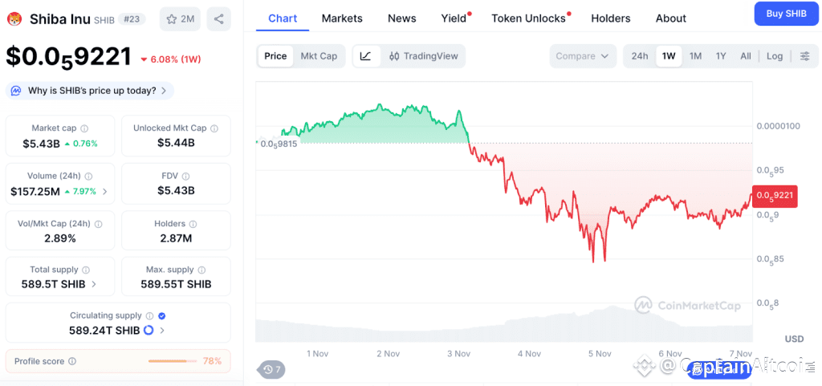822x386 pixels.
Task: Expand the Total supply details chevron
Action: [x=94, y=284]
